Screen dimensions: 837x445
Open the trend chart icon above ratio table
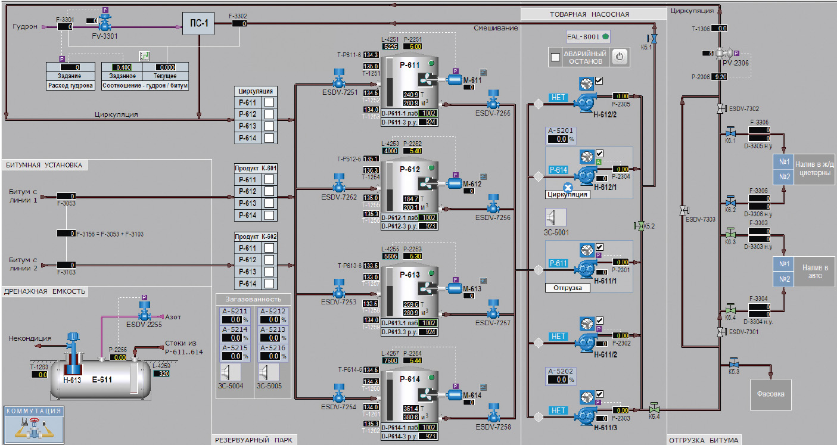click(x=144, y=55)
